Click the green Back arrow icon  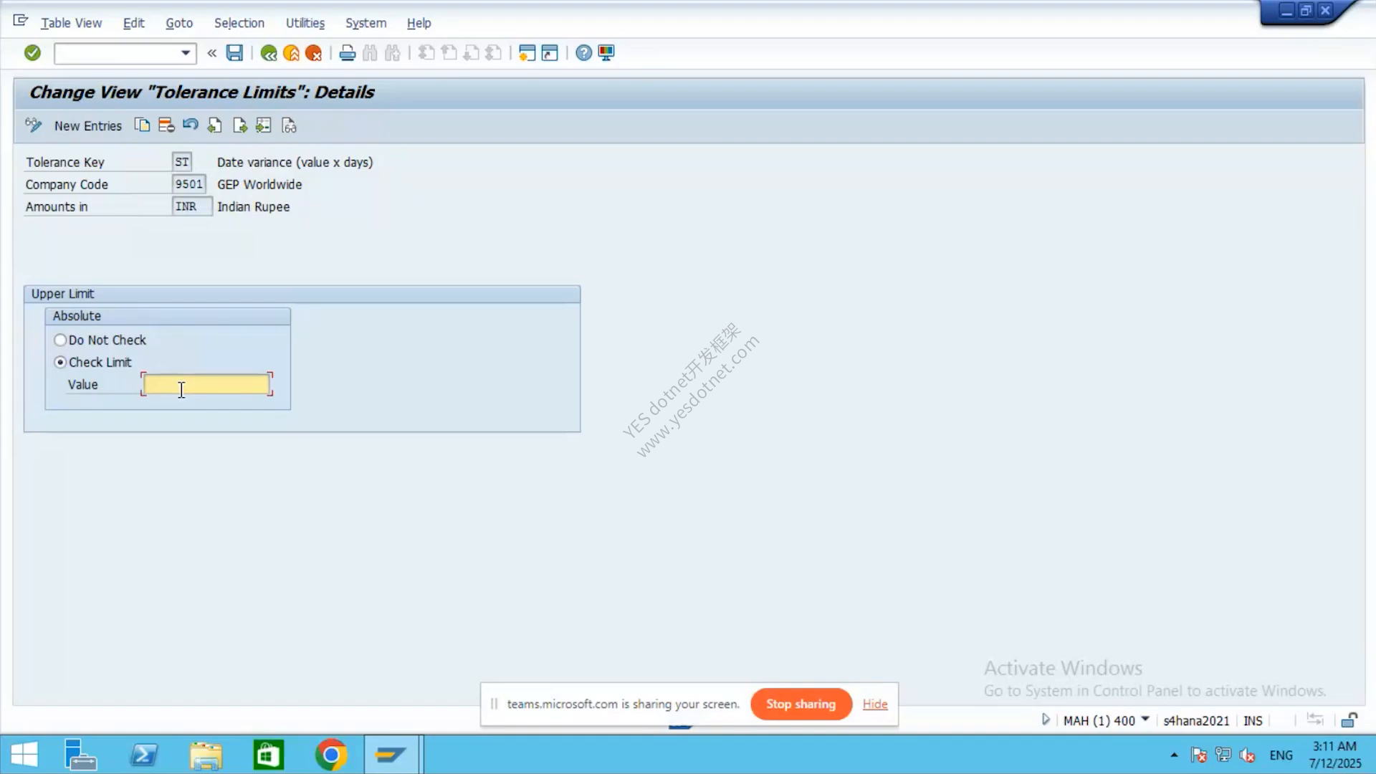pos(269,53)
